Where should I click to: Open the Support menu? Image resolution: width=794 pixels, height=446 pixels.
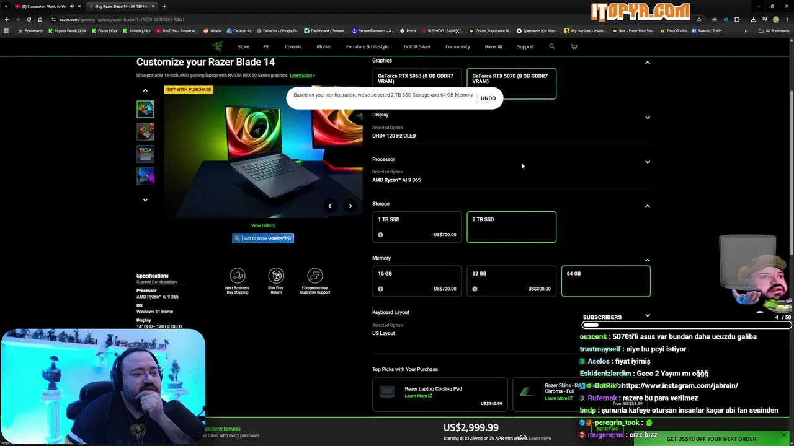525,46
